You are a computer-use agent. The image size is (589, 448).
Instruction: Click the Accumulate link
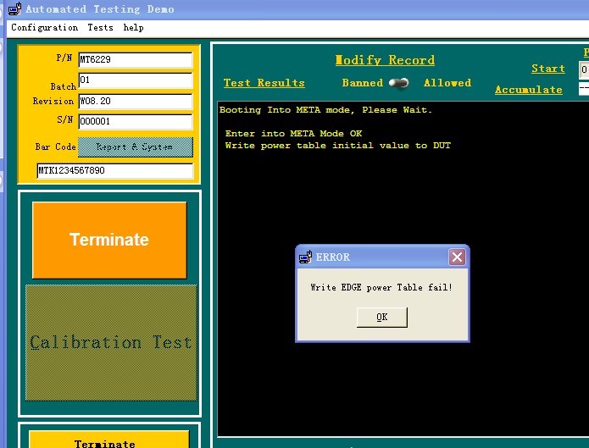(529, 90)
